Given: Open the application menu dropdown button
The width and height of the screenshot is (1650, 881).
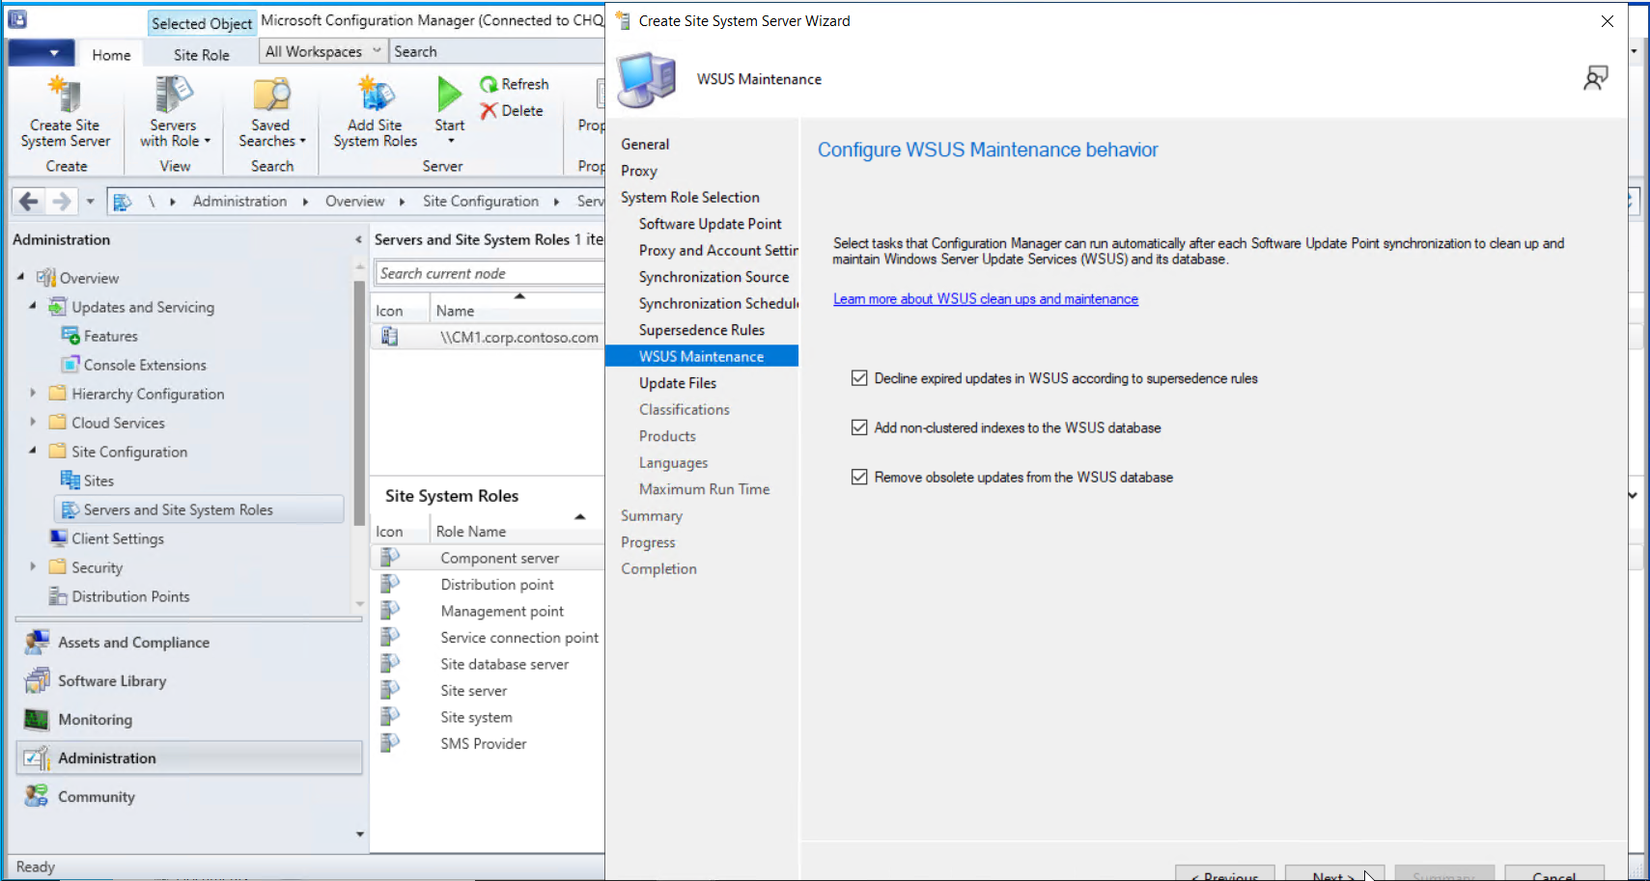Looking at the screenshot, I should 42,53.
